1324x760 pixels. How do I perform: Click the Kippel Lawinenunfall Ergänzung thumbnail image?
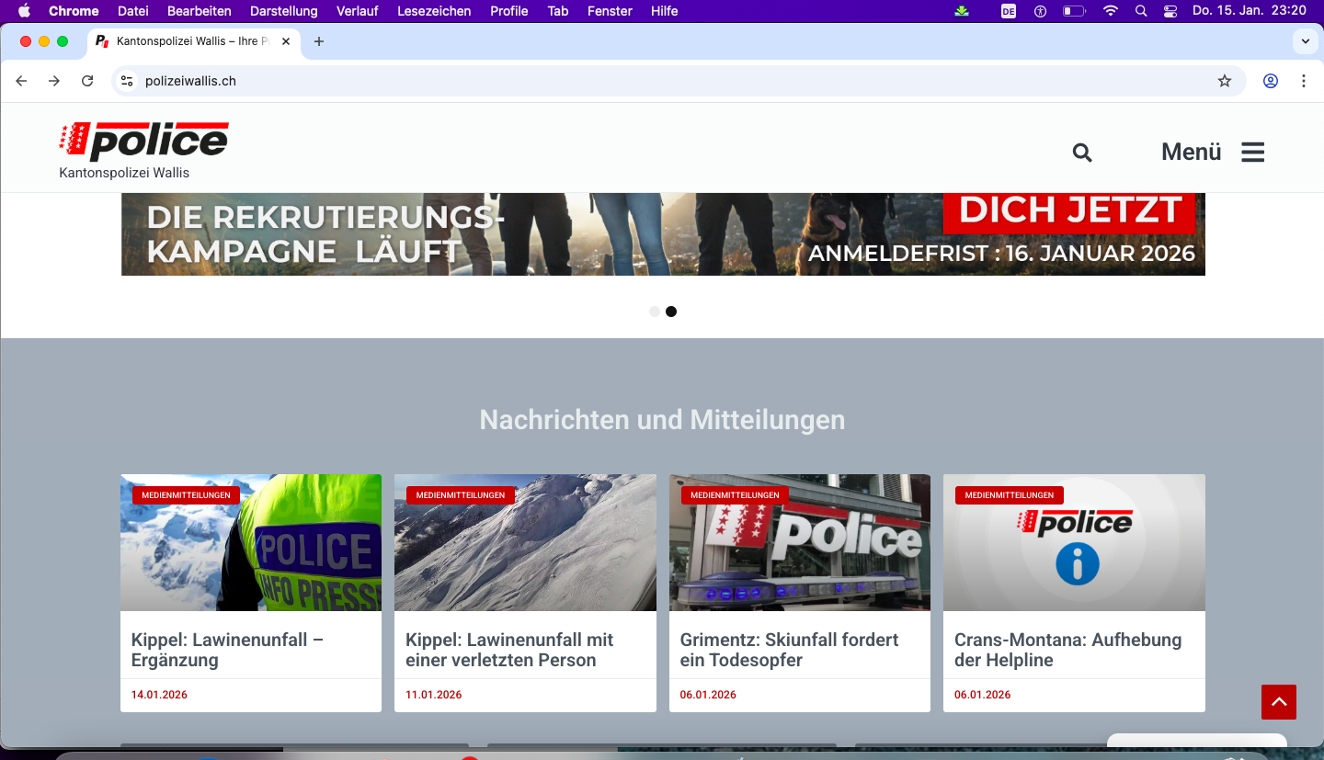(251, 543)
